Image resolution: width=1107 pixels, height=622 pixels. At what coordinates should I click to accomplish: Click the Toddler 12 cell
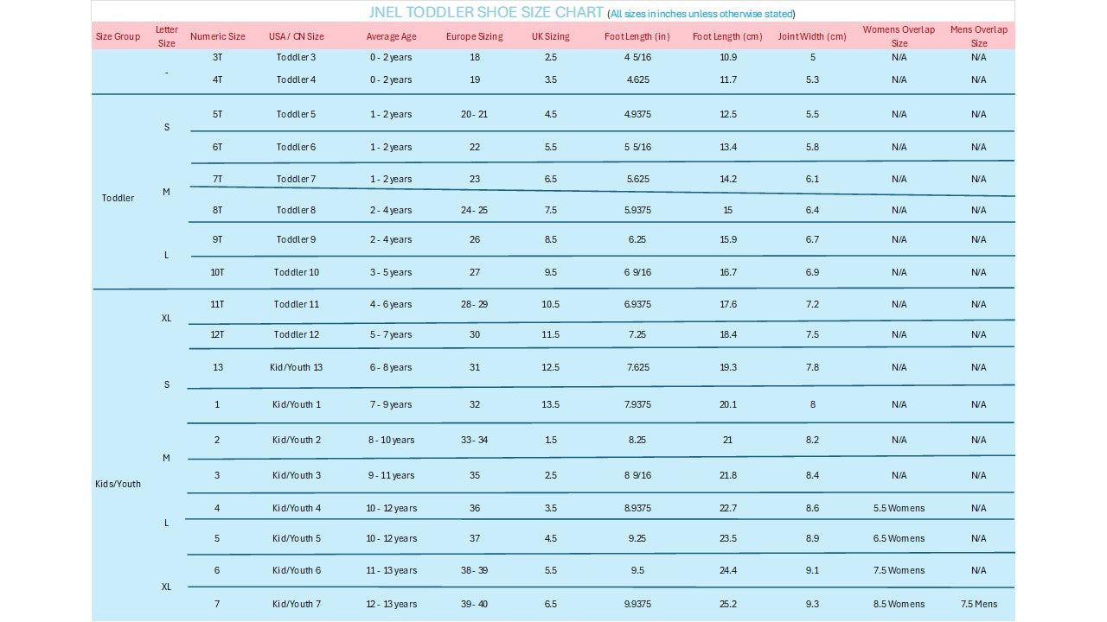click(x=296, y=334)
